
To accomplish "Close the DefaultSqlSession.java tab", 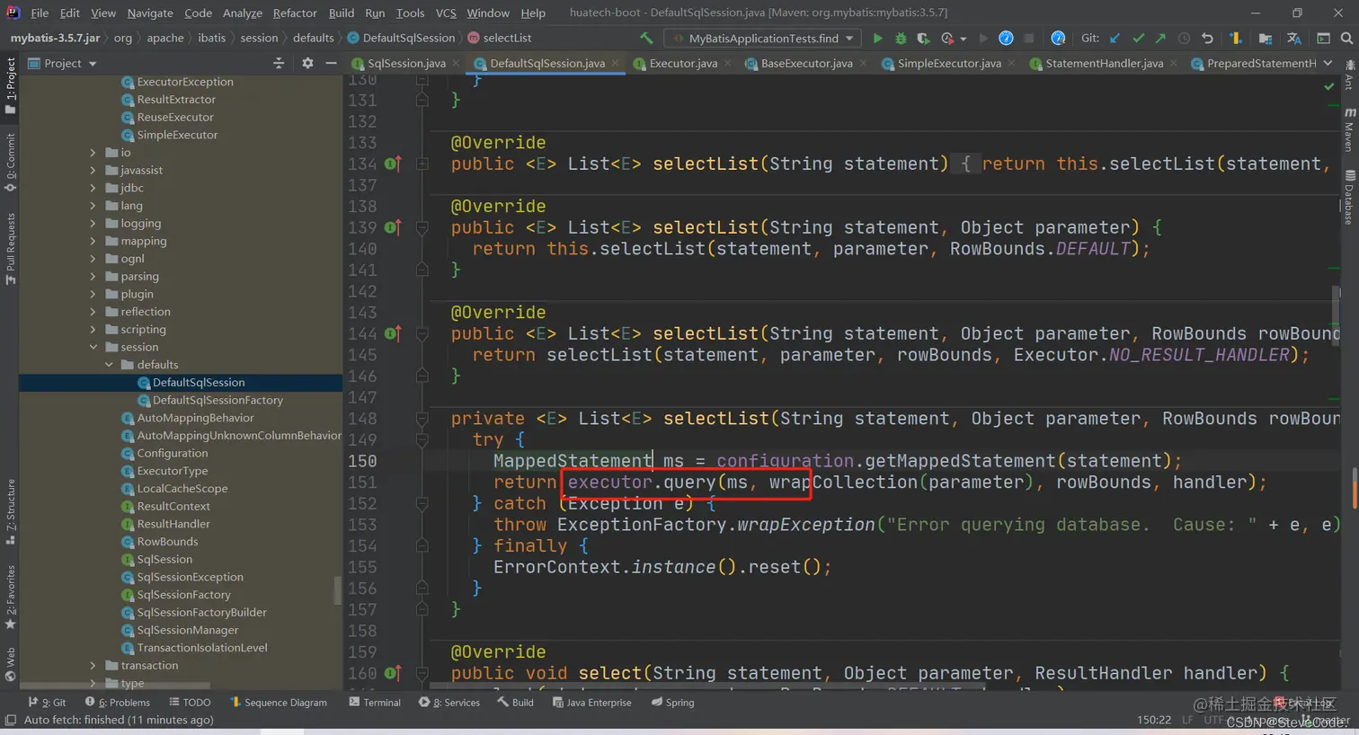I will coord(616,63).
